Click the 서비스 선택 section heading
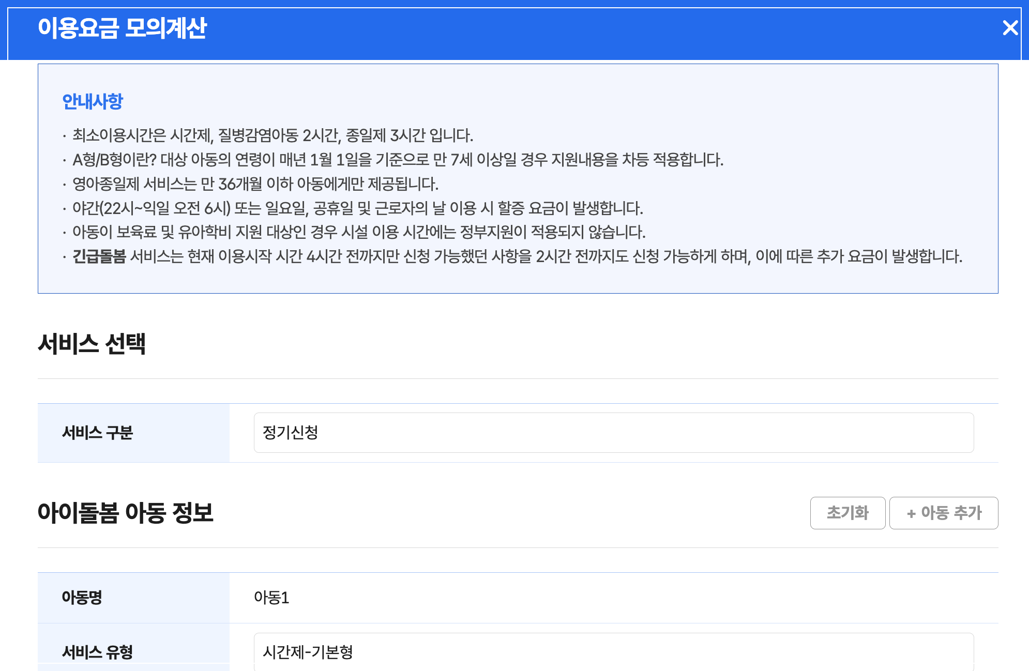This screenshot has width=1029, height=671. [x=92, y=344]
